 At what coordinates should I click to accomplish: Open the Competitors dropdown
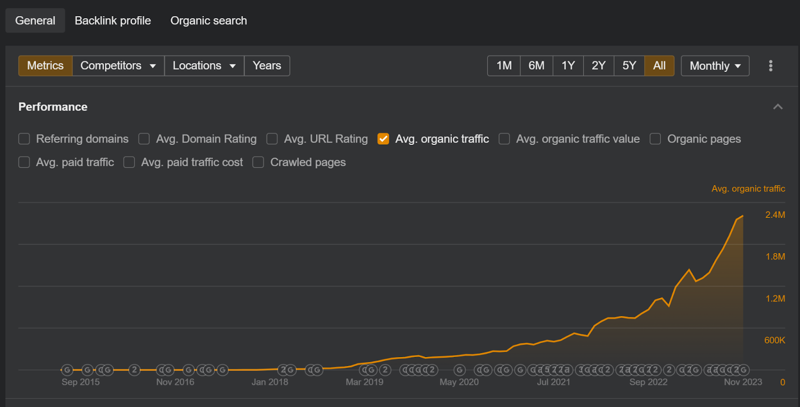pyautogui.click(x=118, y=66)
